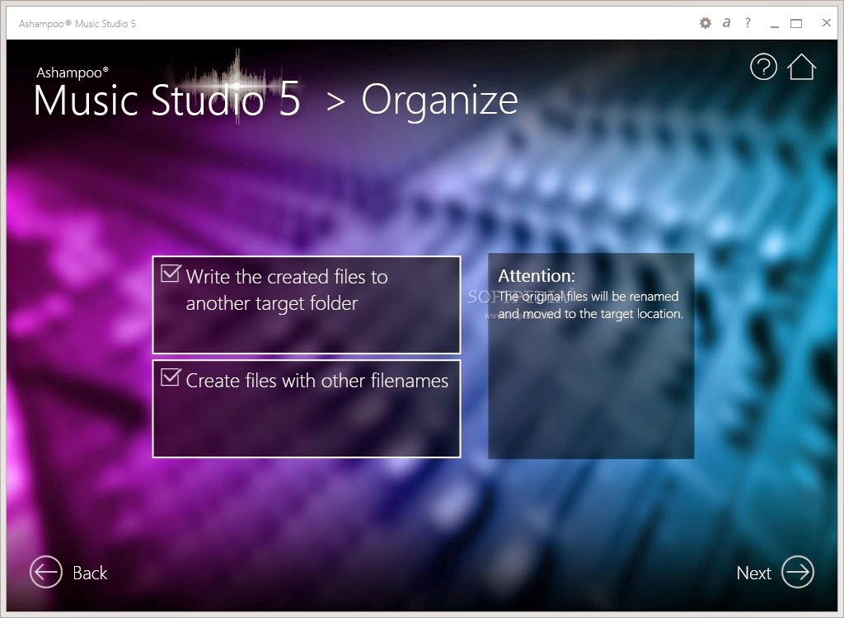Screen dimensions: 844x618
Task: Maximize the Music Studio window
Action: point(796,23)
